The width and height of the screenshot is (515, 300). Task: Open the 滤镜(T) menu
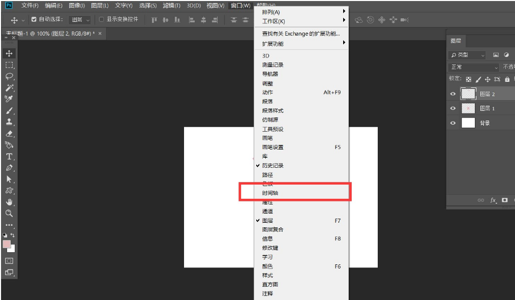(172, 6)
